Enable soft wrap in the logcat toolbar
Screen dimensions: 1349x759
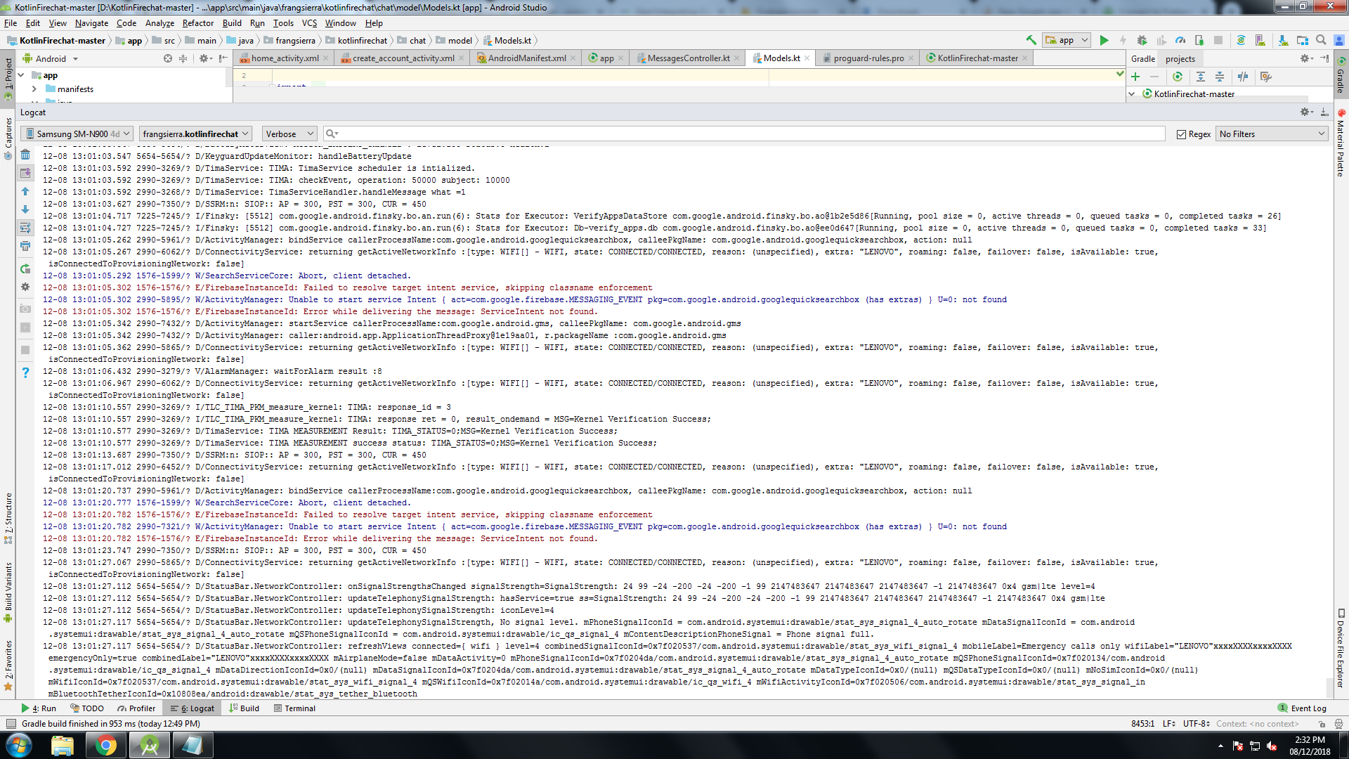(25, 228)
